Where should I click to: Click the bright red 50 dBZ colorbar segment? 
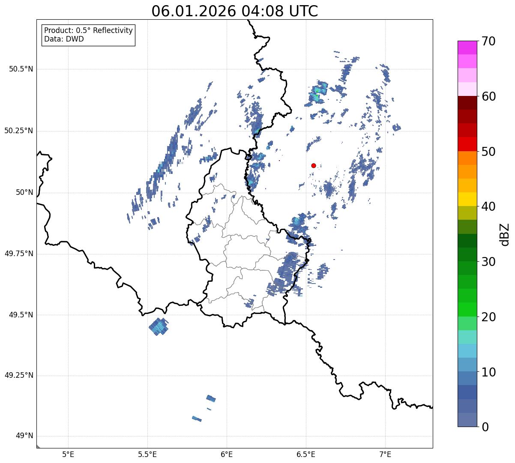pos(467,144)
